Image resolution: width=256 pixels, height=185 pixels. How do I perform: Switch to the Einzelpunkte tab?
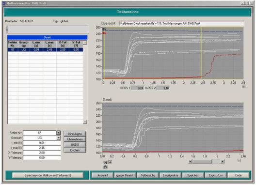point(171,175)
